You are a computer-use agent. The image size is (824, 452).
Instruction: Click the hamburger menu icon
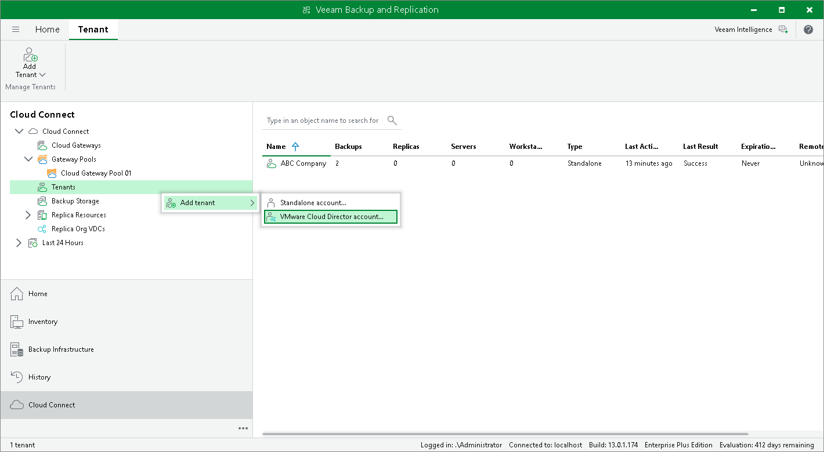16,29
